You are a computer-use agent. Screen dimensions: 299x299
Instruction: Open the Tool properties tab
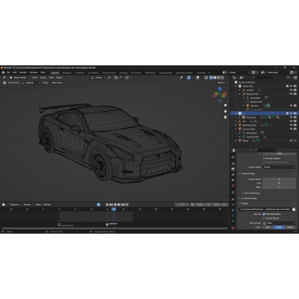coord(233,157)
